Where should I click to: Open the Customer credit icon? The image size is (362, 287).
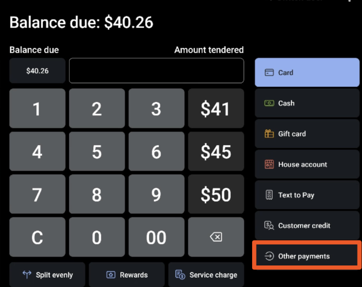pos(269,225)
